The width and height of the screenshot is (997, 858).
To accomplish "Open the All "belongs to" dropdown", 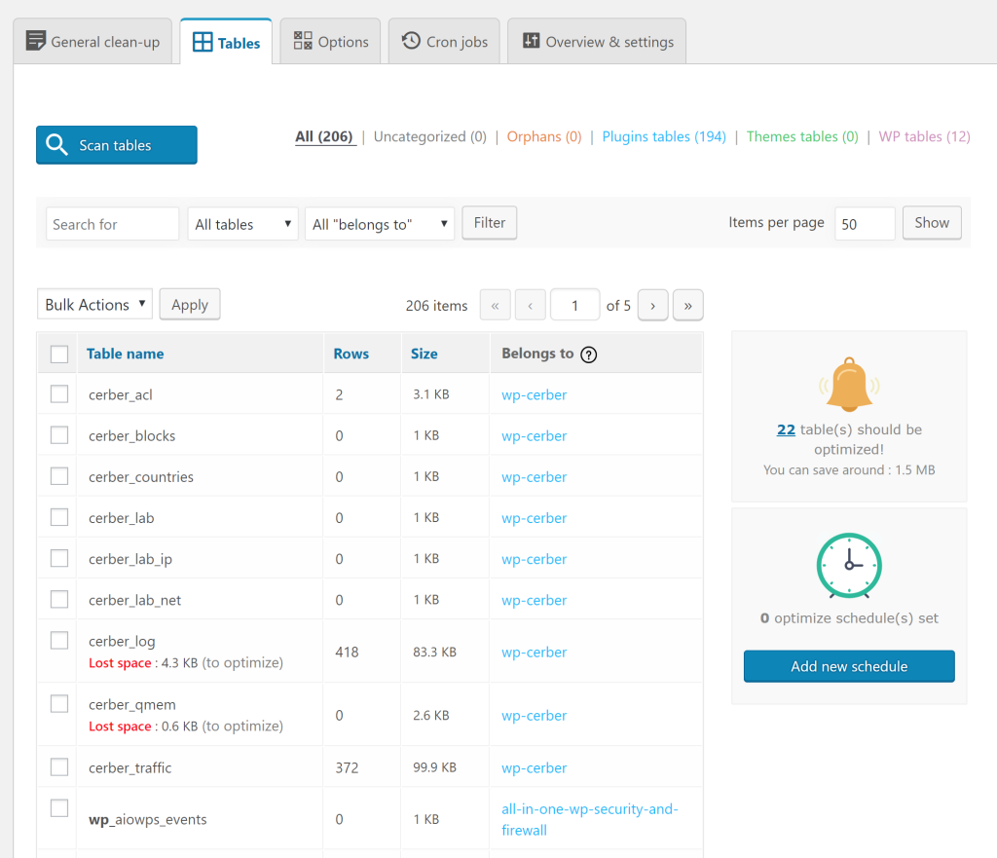I will click(380, 224).
